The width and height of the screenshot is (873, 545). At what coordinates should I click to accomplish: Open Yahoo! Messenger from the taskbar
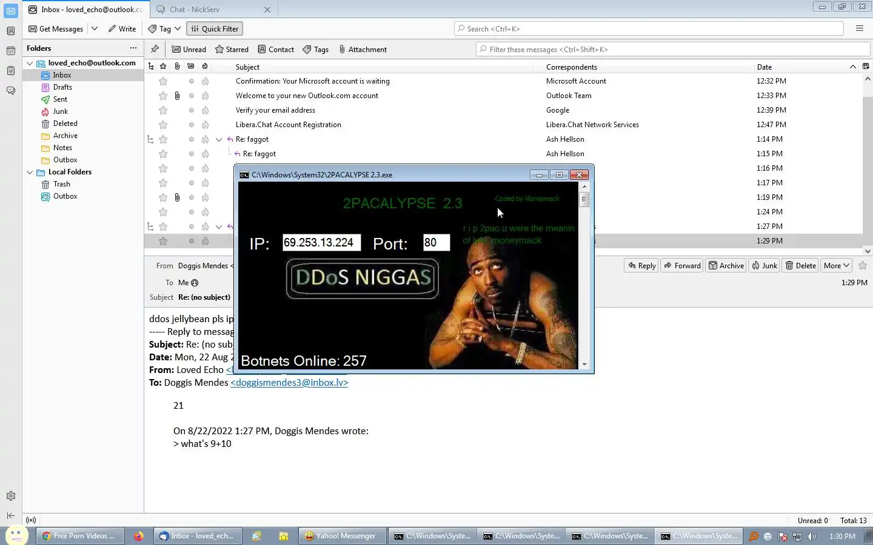[343, 536]
